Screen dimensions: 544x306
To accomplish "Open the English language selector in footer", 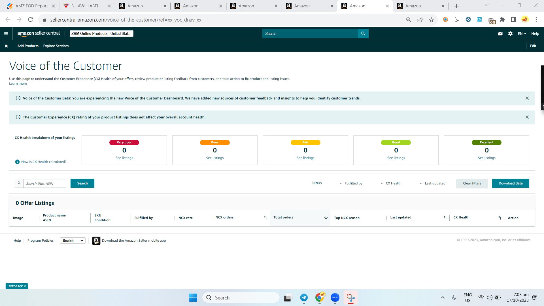I will pyautogui.click(x=73, y=241).
